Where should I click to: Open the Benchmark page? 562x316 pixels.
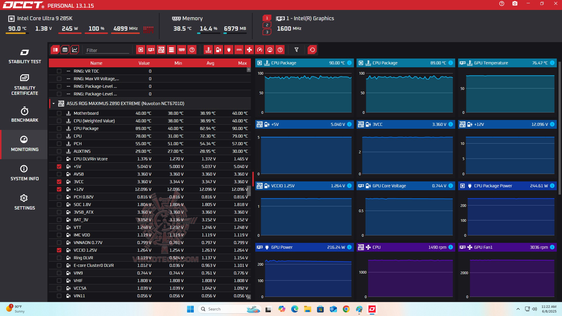pos(25,115)
